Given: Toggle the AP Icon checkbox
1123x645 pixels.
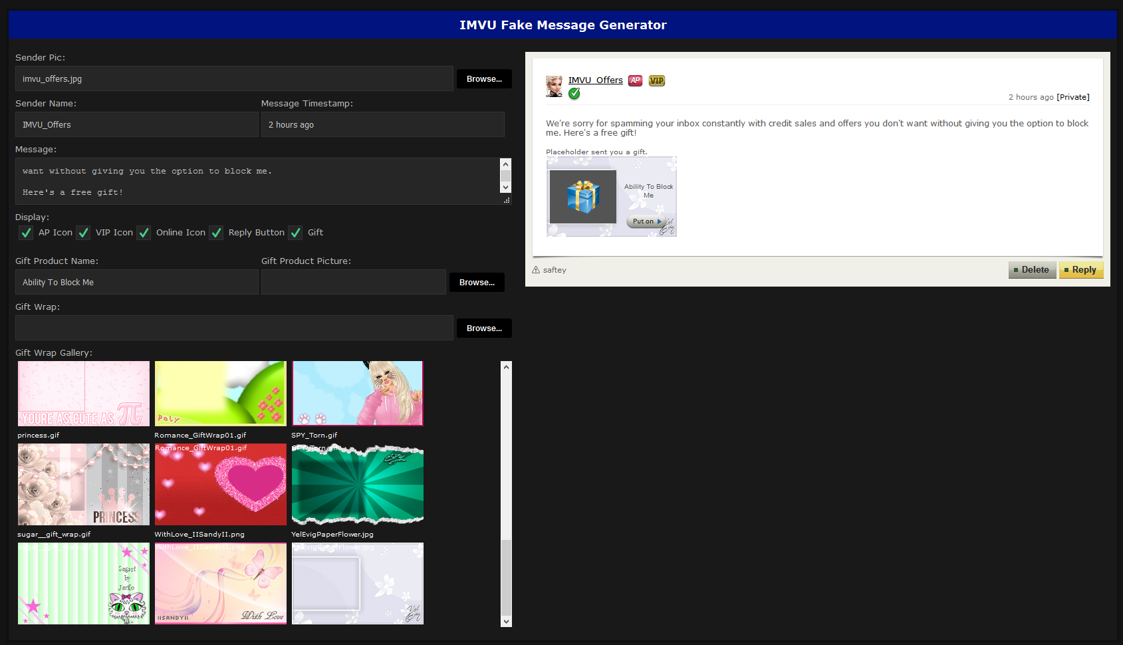Looking at the screenshot, I should (26, 233).
